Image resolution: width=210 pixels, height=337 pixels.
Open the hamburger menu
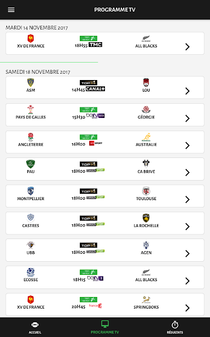(11, 10)
